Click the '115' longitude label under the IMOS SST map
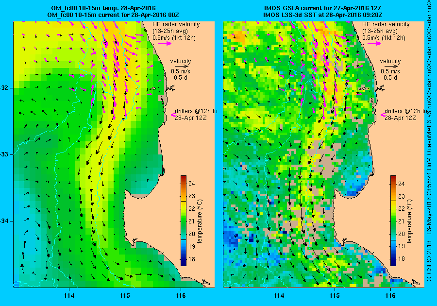 (335, 296)
